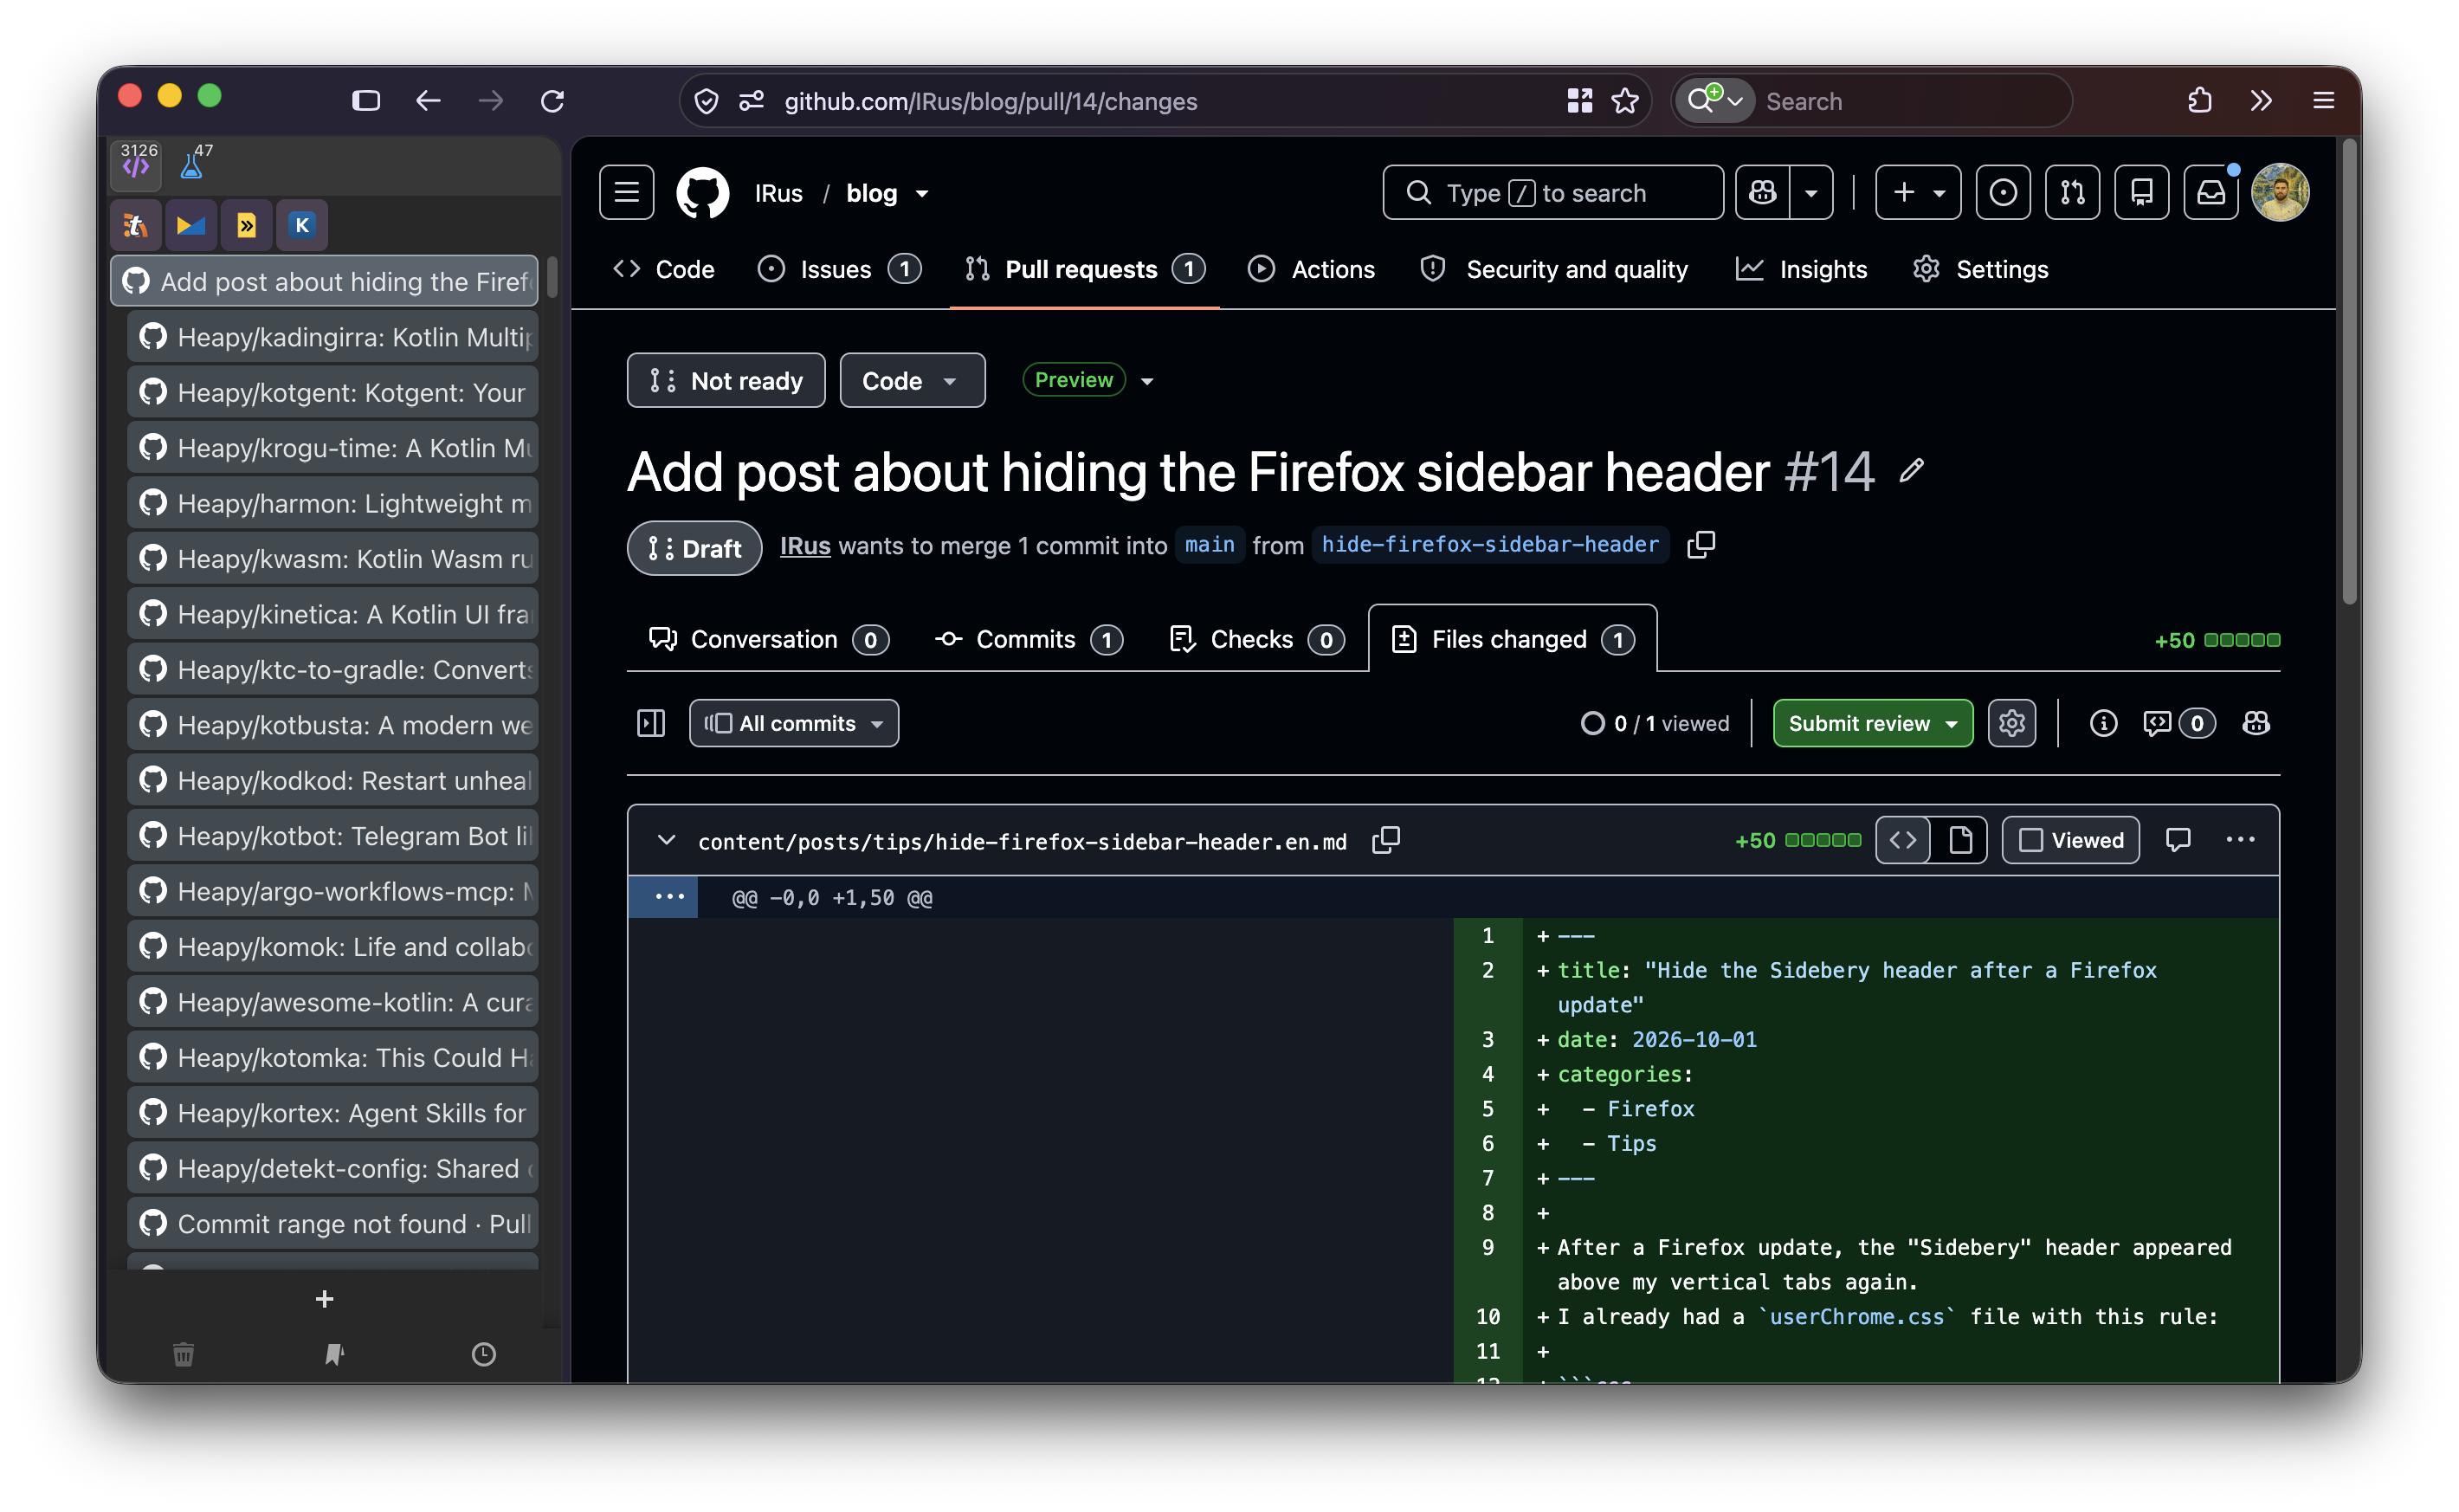2459x1512 pixels.
Task: Open diff view settings gear
Action: (2011, 723)
